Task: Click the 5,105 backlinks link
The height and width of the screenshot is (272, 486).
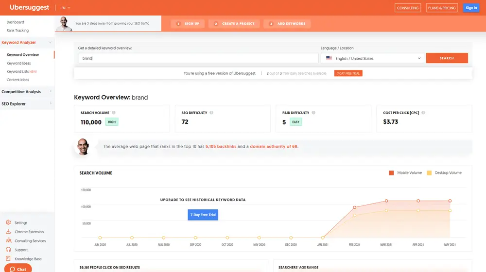Action: (x=221, y=147)
